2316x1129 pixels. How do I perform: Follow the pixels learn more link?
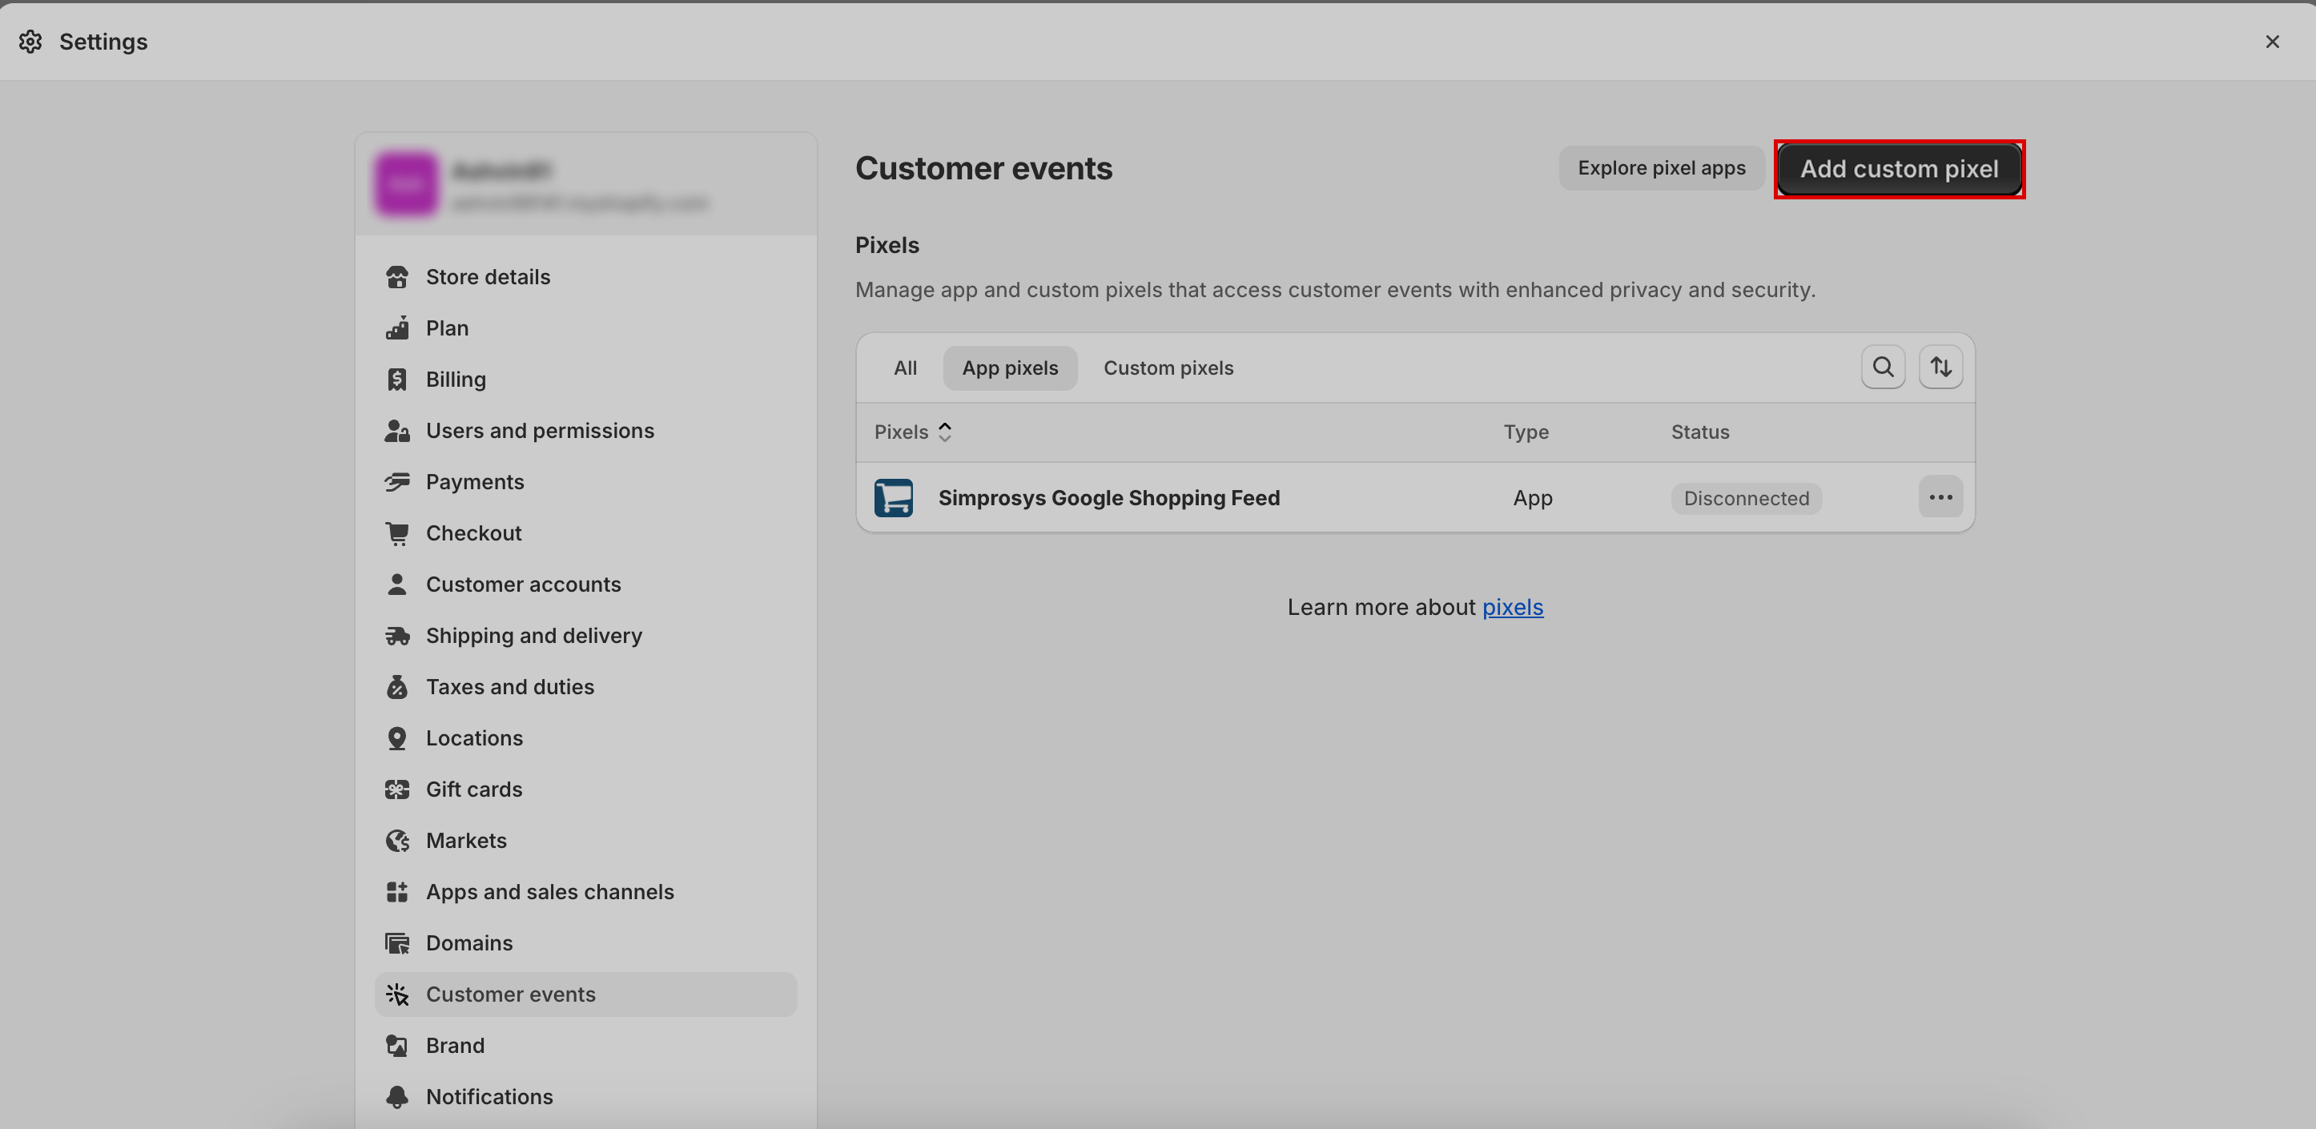click(x=1512, y=608)
